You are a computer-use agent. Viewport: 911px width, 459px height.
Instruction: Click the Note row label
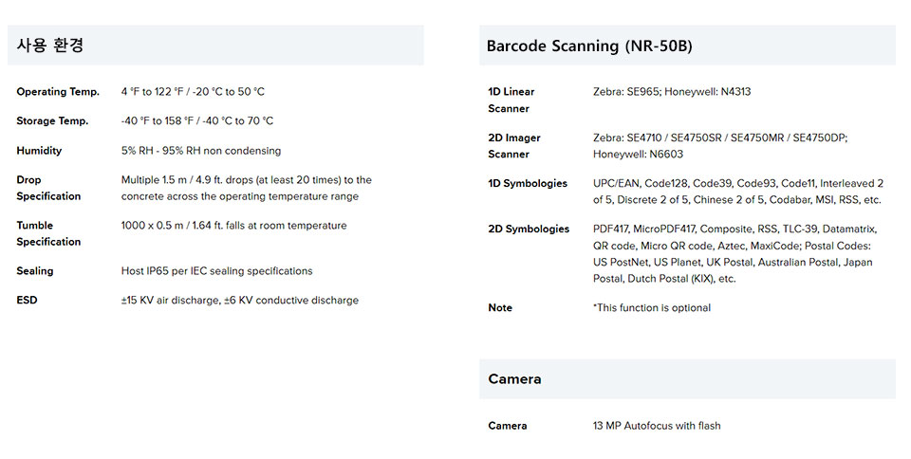[500, 308]
